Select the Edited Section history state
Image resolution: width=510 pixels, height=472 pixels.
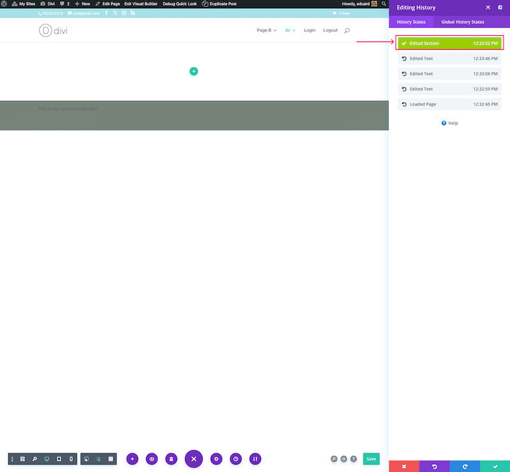point(449,43)
